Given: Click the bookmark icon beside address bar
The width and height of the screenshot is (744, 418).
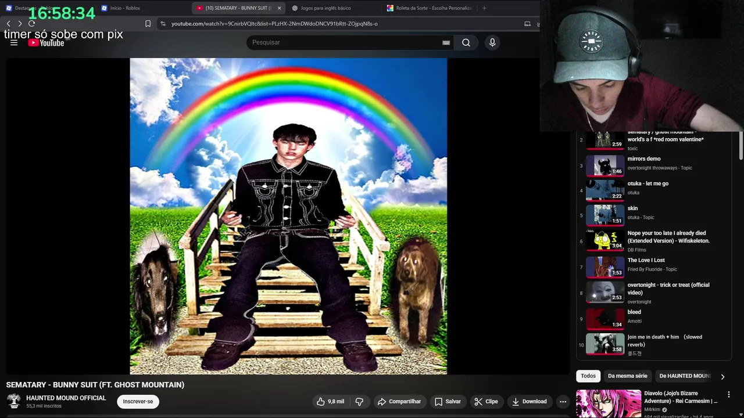Looking at the screenshot, I should tap(148, 24).
